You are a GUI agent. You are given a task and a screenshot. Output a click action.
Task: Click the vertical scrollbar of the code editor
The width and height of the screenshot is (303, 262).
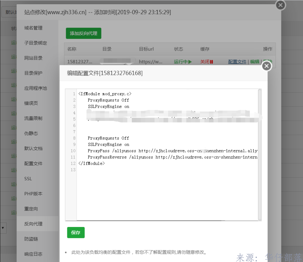tap(259, 155)
